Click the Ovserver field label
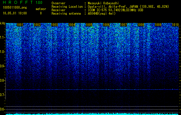 coord(58,3)
